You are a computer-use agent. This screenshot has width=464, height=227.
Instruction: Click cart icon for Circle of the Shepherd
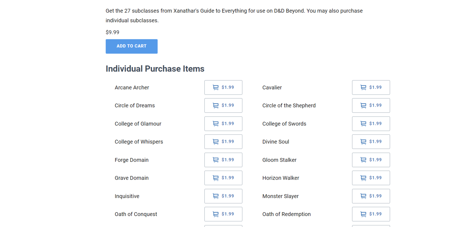363,106
